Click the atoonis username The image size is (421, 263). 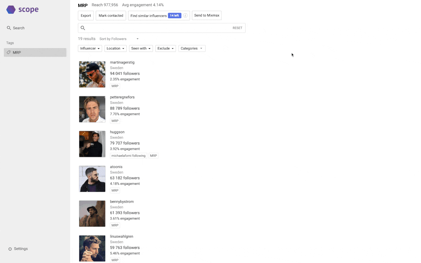point(116,167)
